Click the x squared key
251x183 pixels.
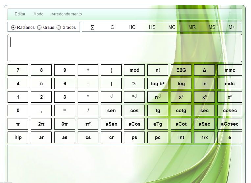[181, 97]
